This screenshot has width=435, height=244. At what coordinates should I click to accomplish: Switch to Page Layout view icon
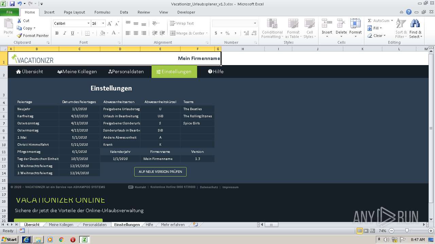pyautogui.click(x=366, y=231)
